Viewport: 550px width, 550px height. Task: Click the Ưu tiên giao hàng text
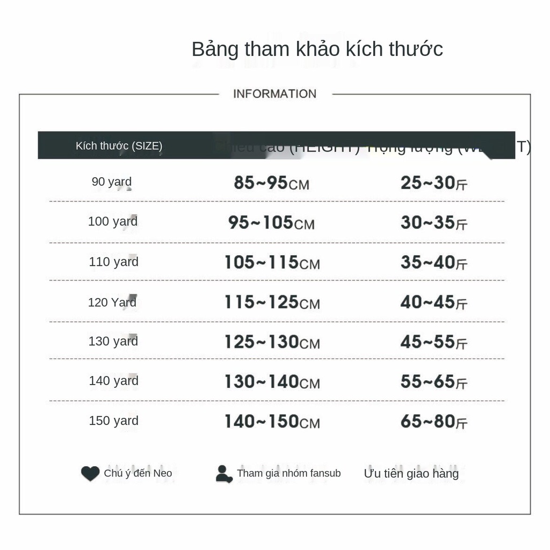click(411, 474)
